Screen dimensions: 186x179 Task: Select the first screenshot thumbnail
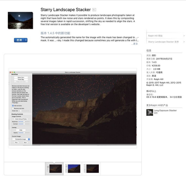coord(54,168)
